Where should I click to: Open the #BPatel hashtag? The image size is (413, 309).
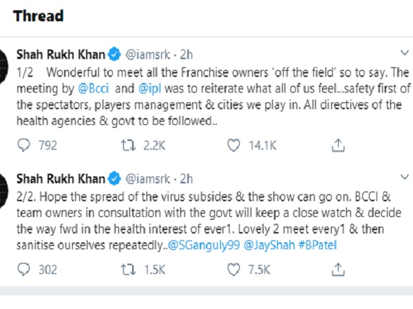(x=322, y=245)
